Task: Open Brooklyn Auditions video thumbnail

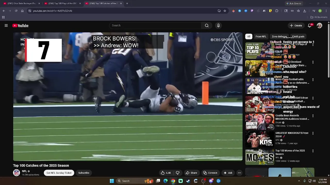Action: [x=260, y=122]
